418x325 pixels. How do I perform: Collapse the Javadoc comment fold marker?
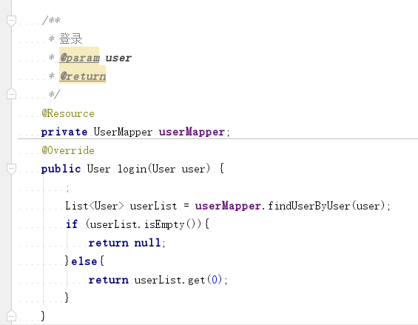11,21
